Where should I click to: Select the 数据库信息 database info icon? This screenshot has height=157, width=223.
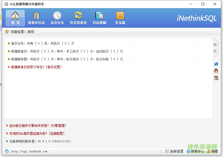(x=36, y=18)
